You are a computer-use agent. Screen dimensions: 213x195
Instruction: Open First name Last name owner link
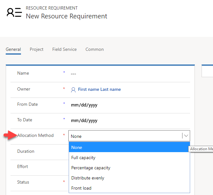[x=99, y=90]
